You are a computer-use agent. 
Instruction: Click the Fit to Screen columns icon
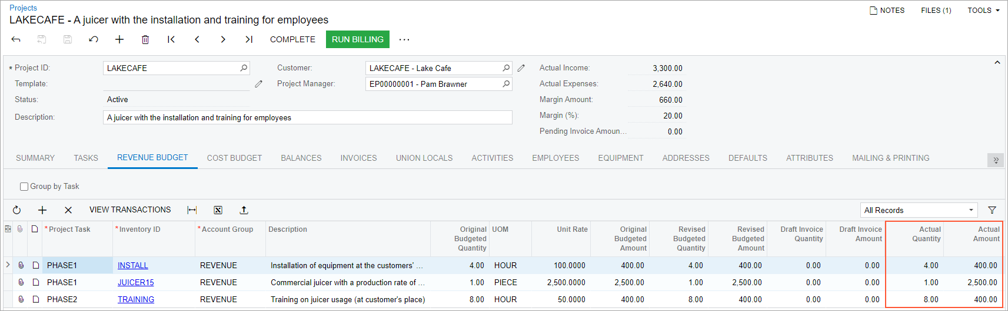tap(192, 210)
